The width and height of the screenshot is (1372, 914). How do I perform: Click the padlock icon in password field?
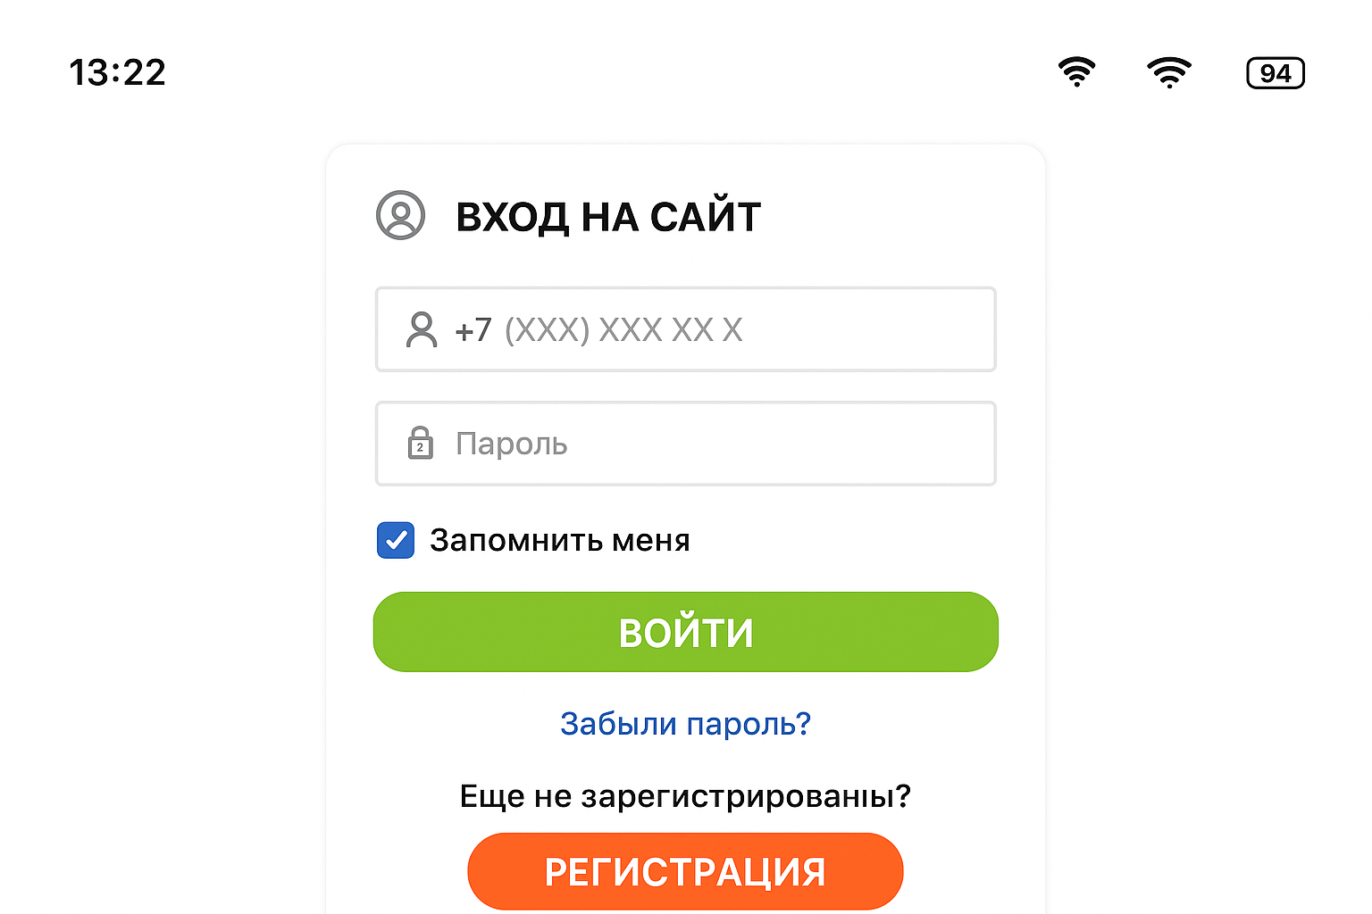[x=420, y=443]
